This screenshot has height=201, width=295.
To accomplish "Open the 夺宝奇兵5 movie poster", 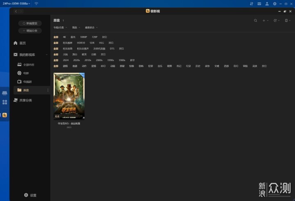I will click(69, 96).
